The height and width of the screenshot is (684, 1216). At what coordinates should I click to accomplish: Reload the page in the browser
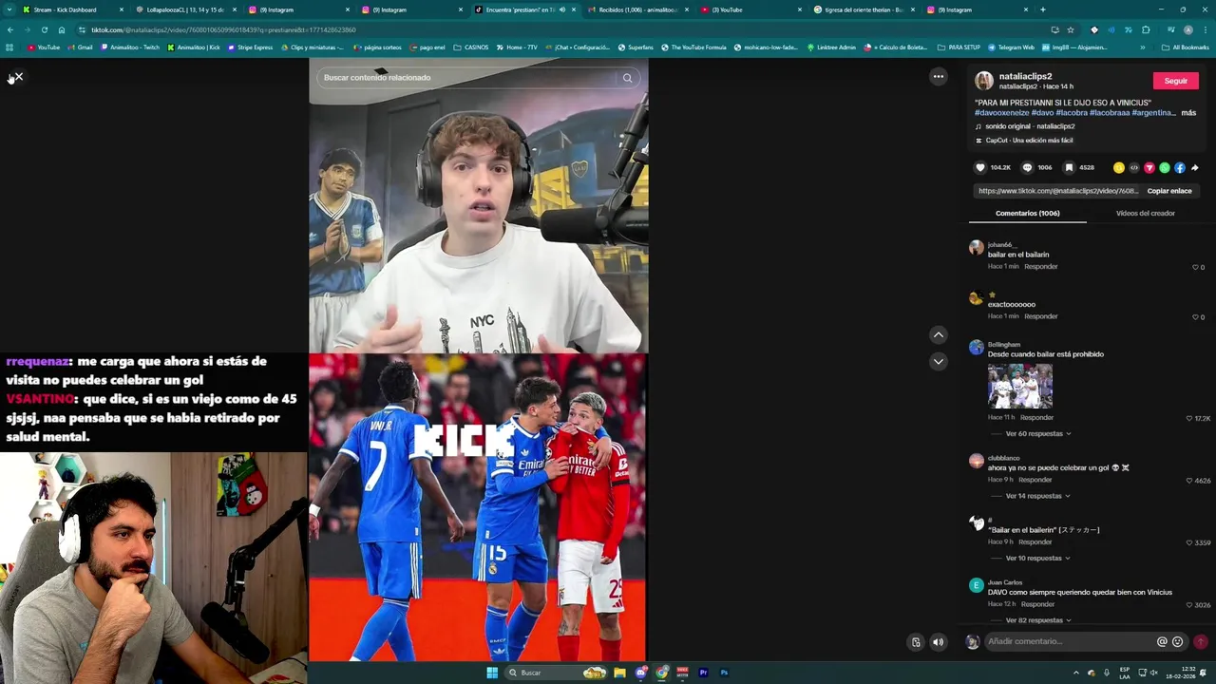pos(44,29)
